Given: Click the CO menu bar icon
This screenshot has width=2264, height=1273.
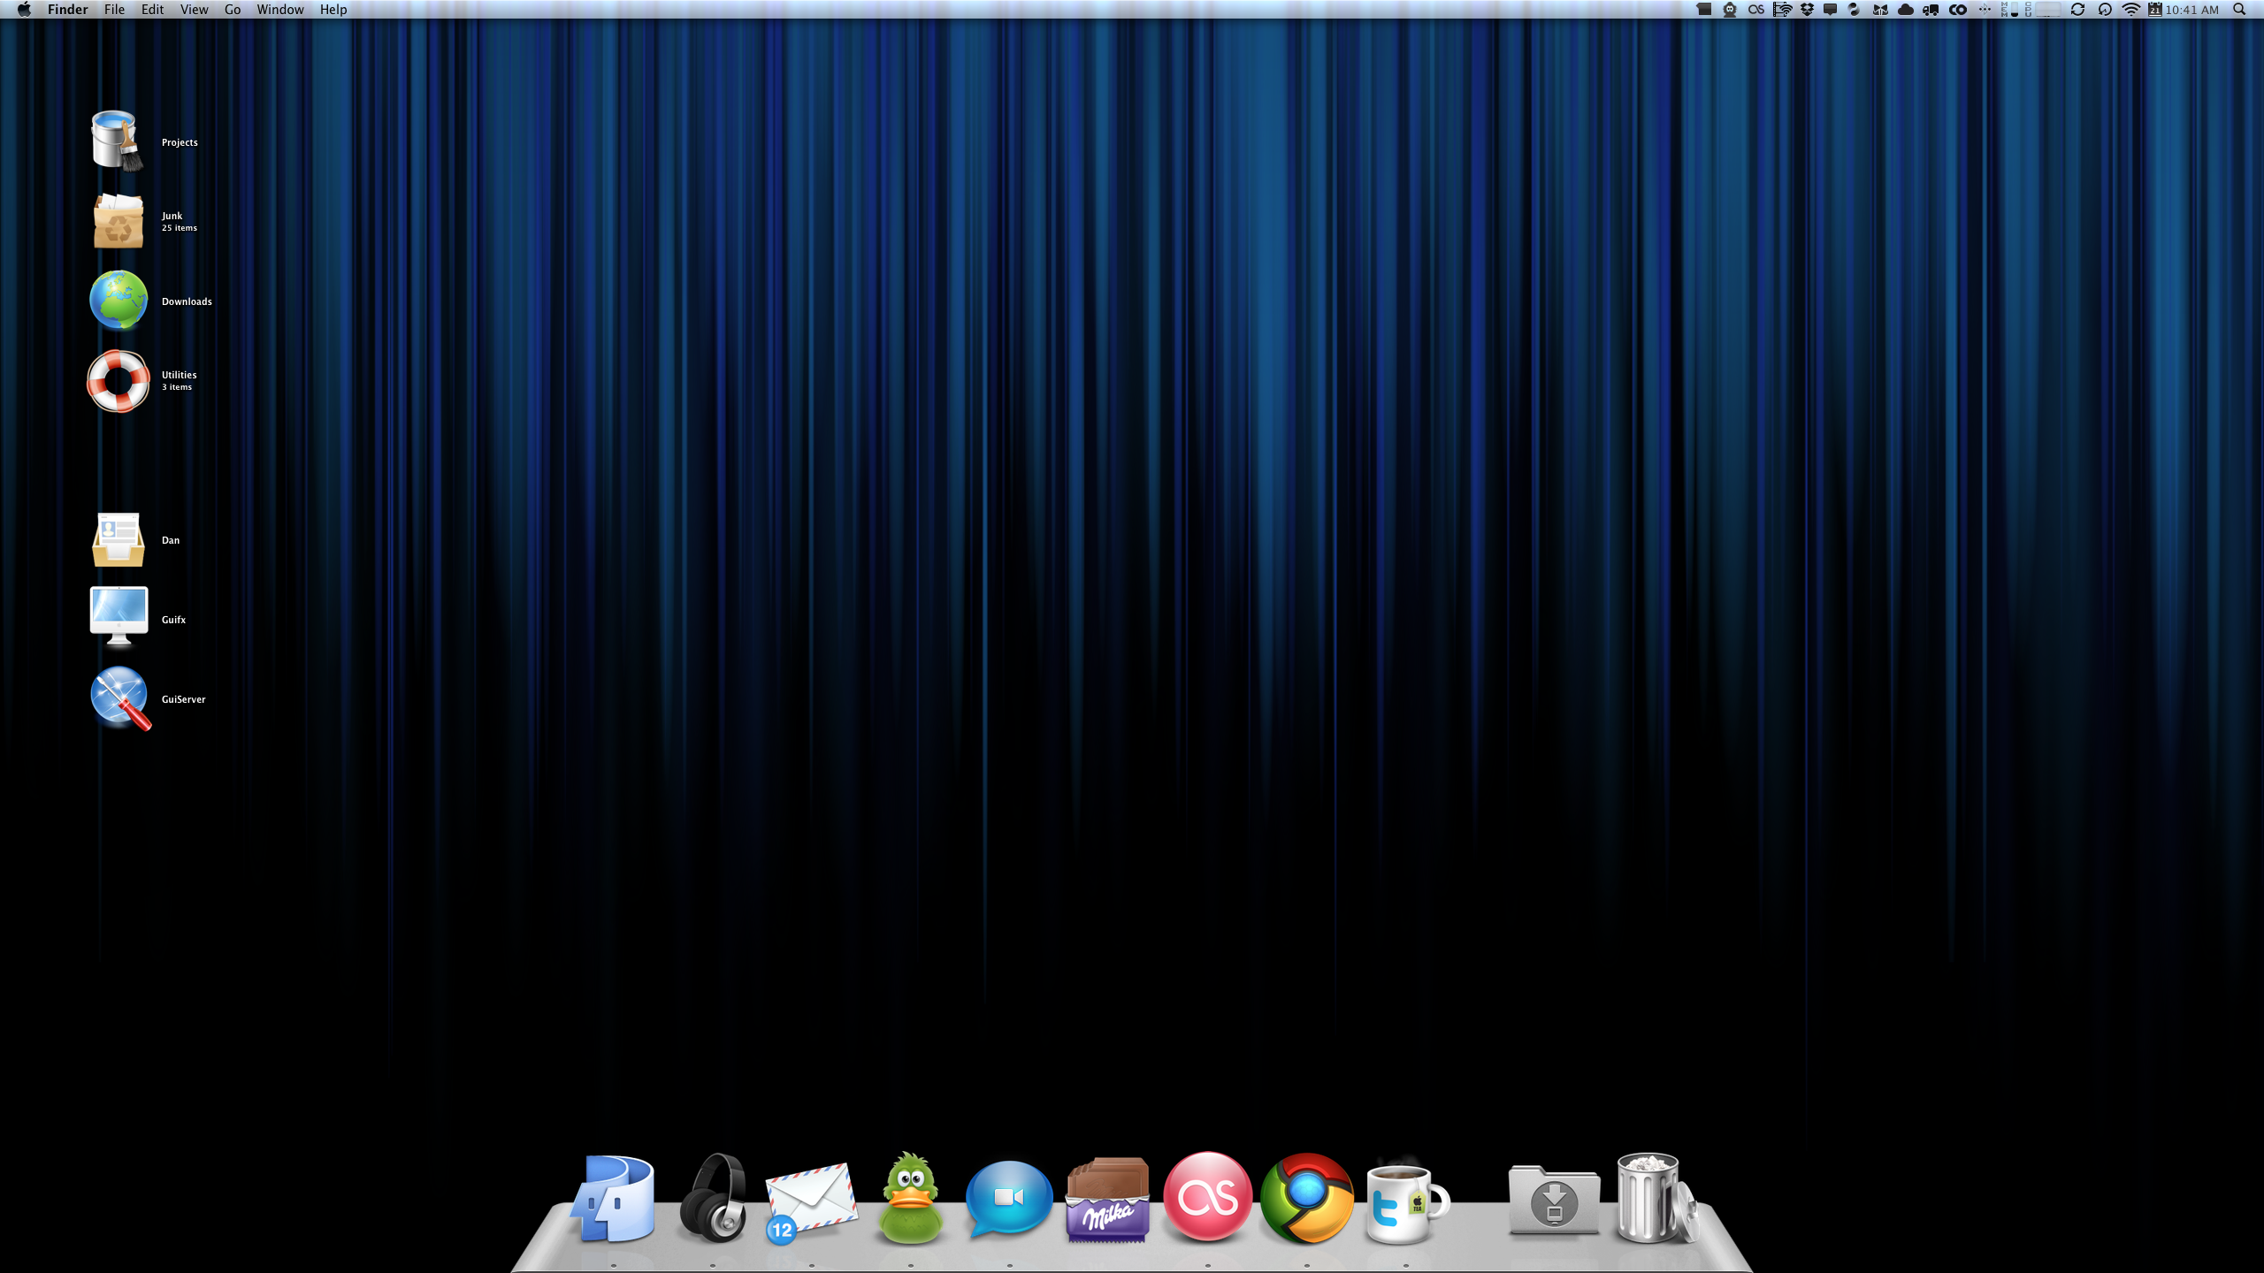Looking at the screenshot, I should [1958, 10].
